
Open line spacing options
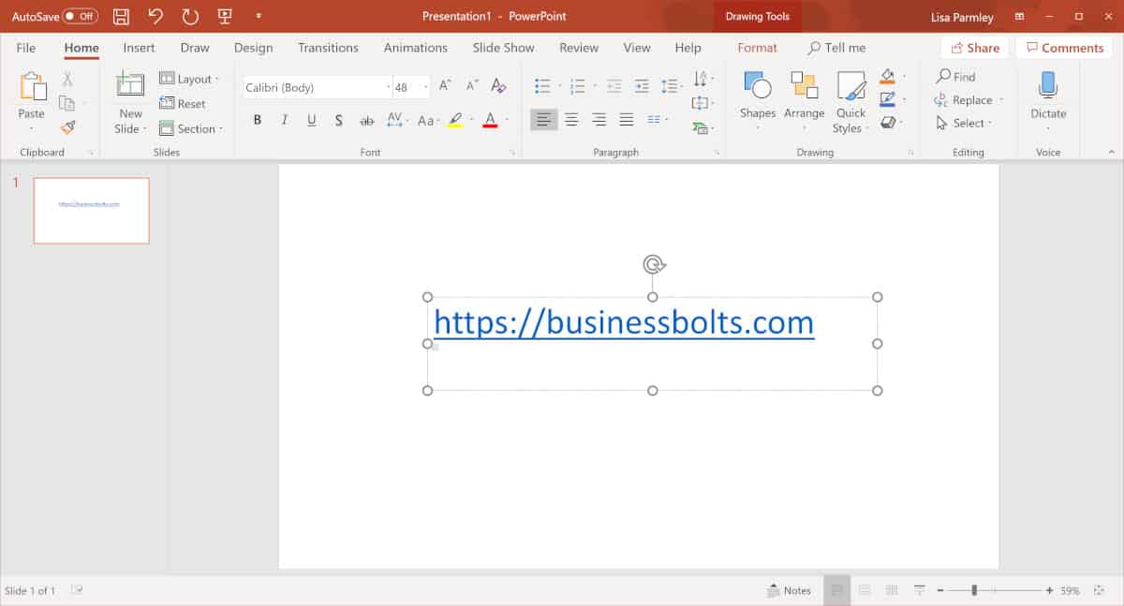[x=673, y=86]
